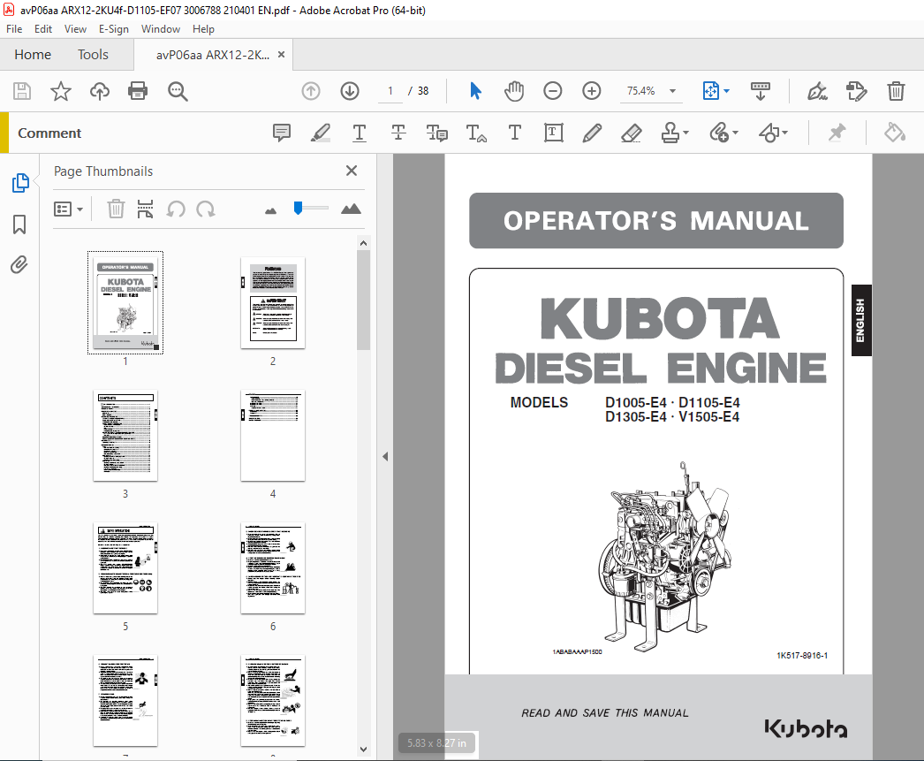The image size is (924, 761).
Task: Click the Print pages icon in thumbnails panel
Action: pos(145,209)
